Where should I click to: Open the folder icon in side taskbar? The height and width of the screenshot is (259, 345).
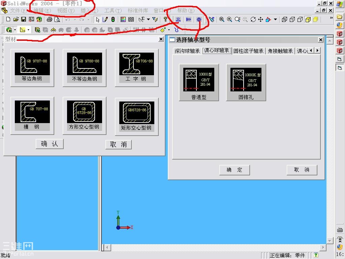coord(340,17)
